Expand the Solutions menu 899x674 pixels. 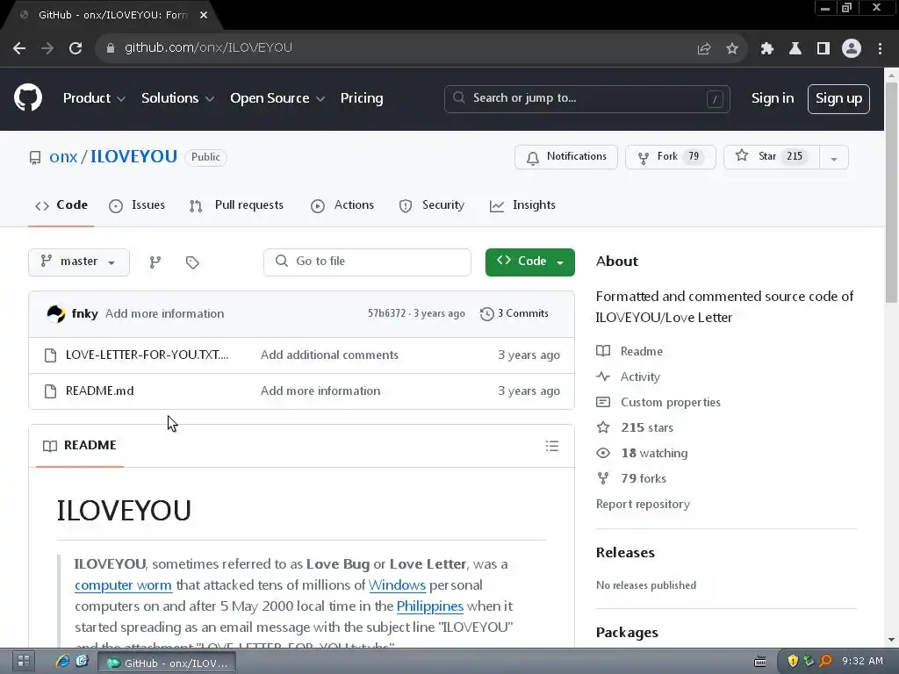pyautogui.click(x=177, y=98)
